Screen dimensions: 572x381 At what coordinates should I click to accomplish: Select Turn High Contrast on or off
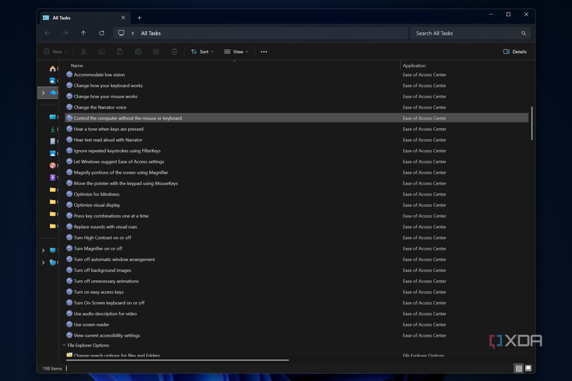pos(102,238)
